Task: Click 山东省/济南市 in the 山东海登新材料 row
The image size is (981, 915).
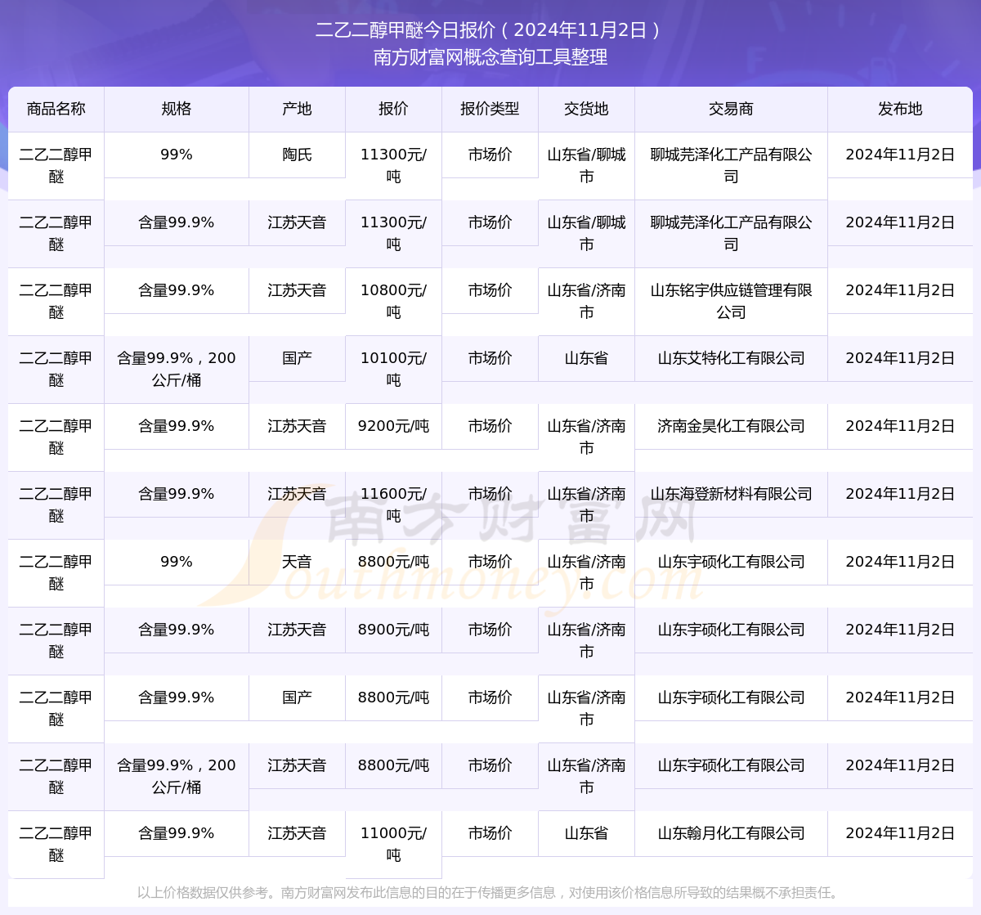Action: (586, 505)
